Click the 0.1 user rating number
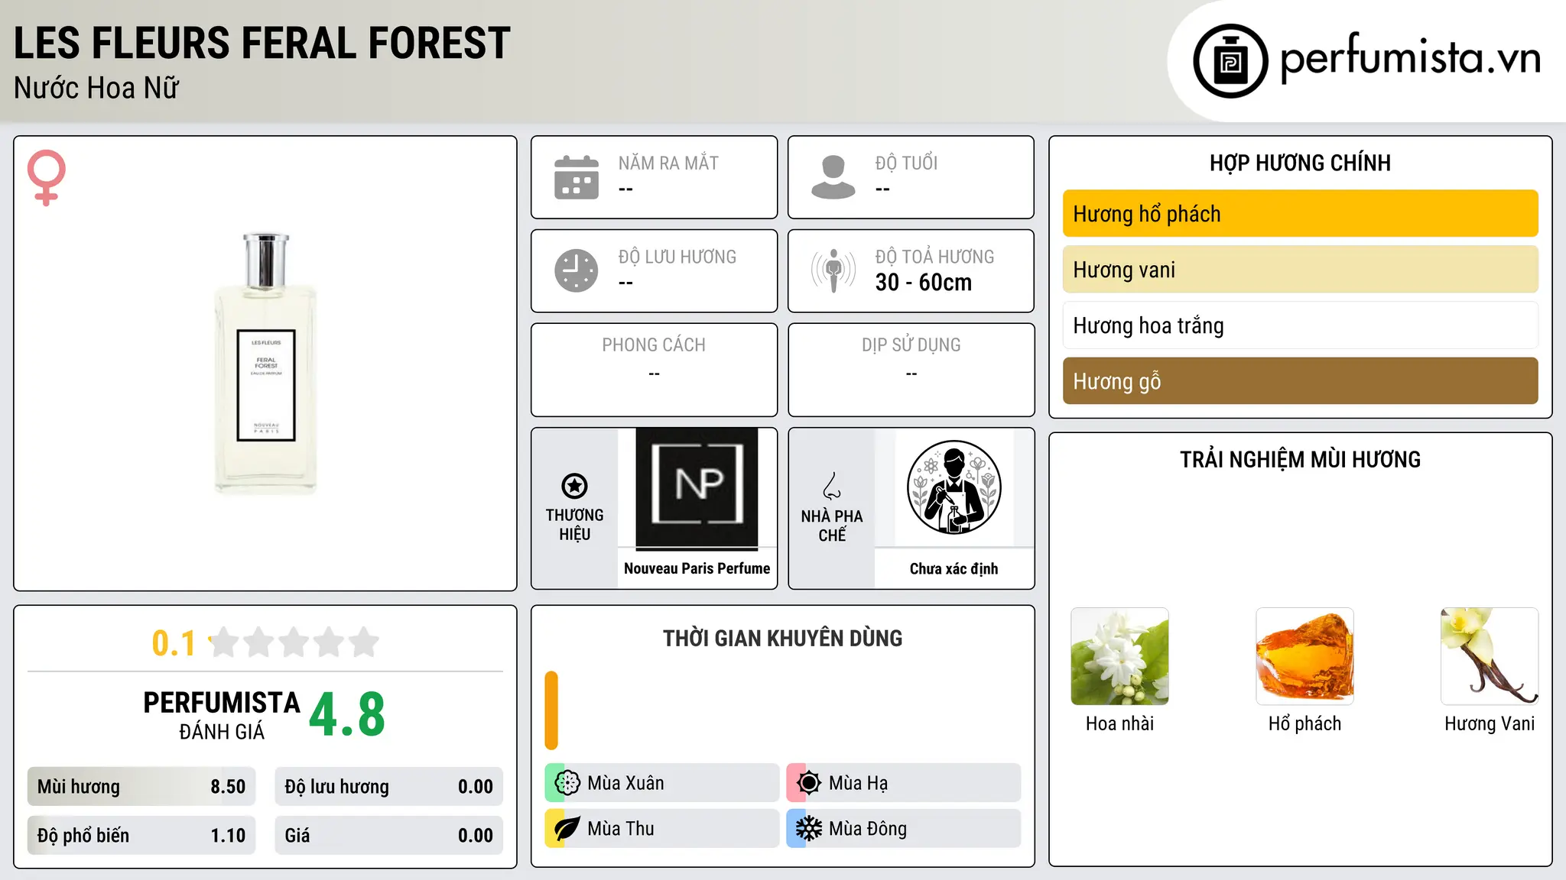Image resolution: width=1566 pixels, height=880 pixels. click(174, 643)
